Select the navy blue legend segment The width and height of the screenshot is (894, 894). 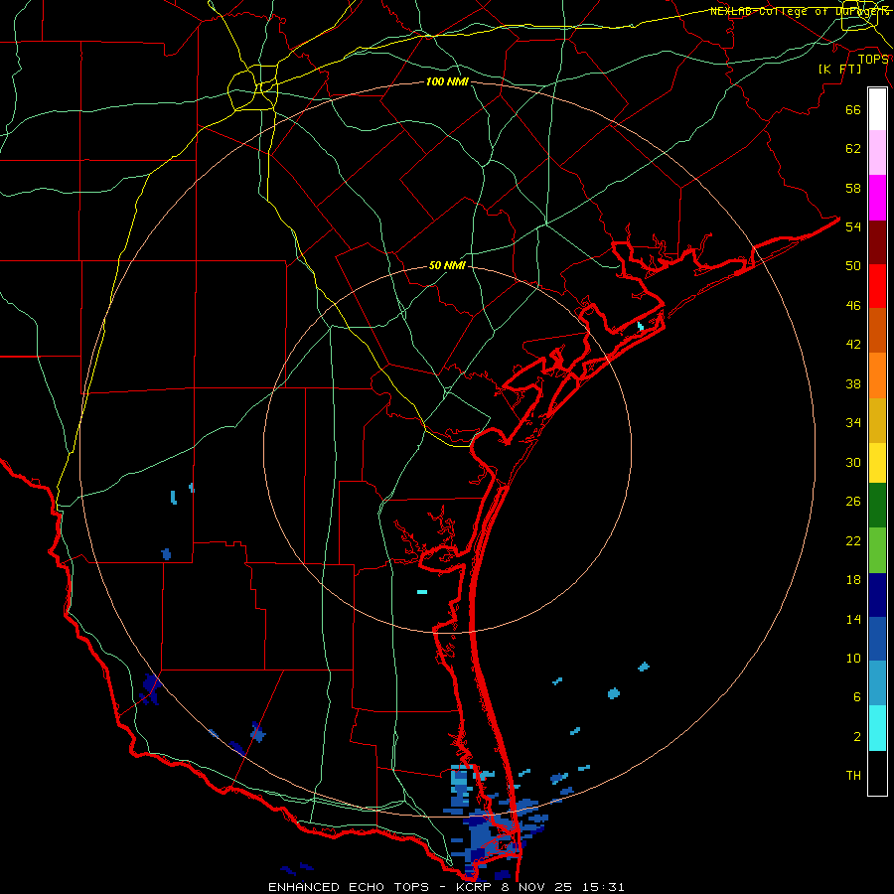click(x=877, y=595)
